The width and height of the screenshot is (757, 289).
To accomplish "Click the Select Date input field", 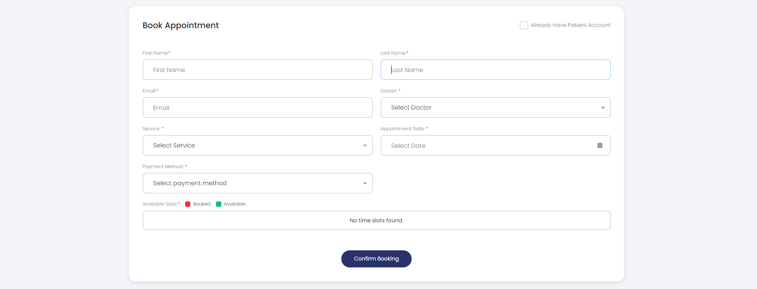I will 488,145.
